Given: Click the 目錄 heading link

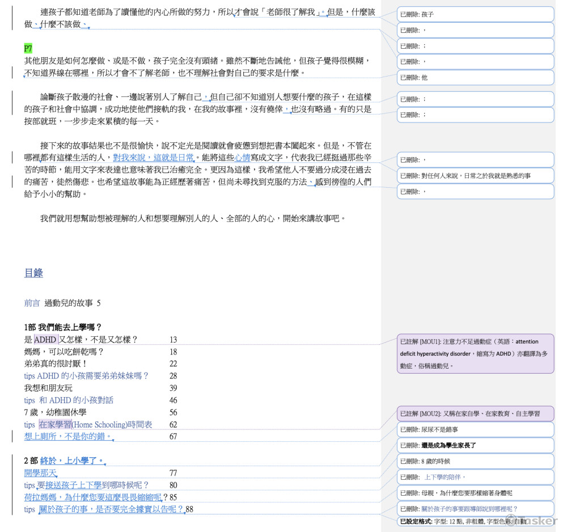Looking at the screenshot, I should pyautogui.click(x=33, y=273).
